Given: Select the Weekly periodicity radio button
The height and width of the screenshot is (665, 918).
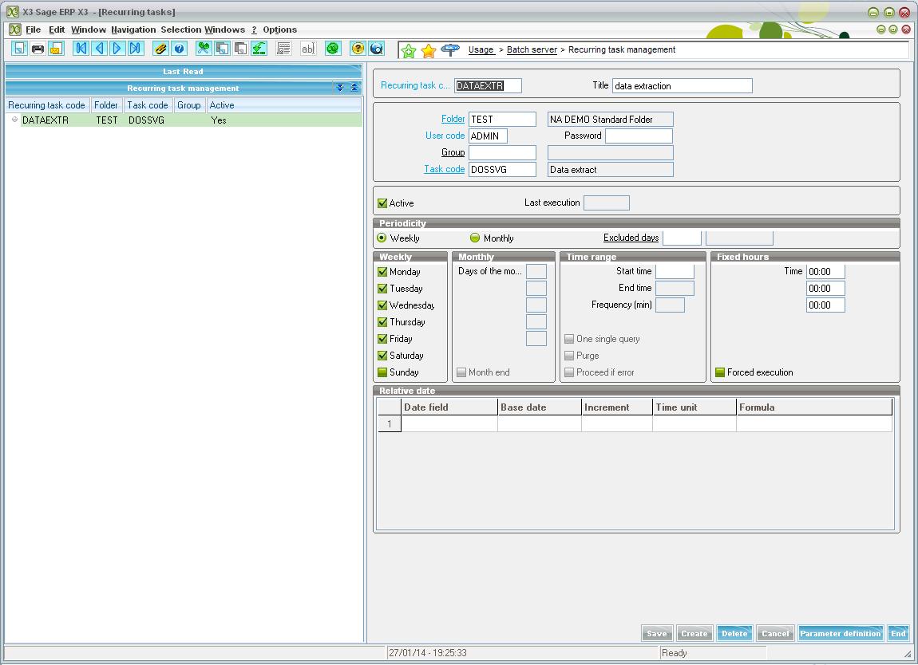Looking at the screenshot, I should (382, 238).
